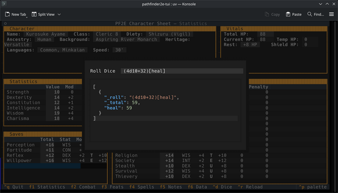Switch to the f2 Combat screen

point(83,187)
